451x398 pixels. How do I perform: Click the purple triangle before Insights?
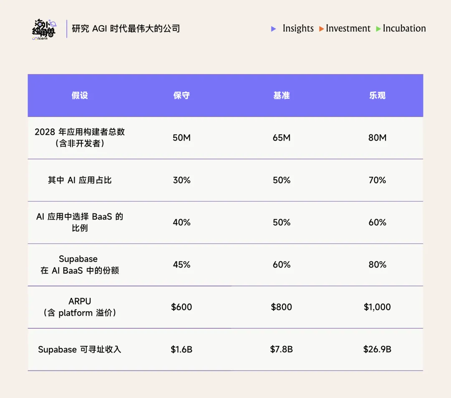click(274, 29)
